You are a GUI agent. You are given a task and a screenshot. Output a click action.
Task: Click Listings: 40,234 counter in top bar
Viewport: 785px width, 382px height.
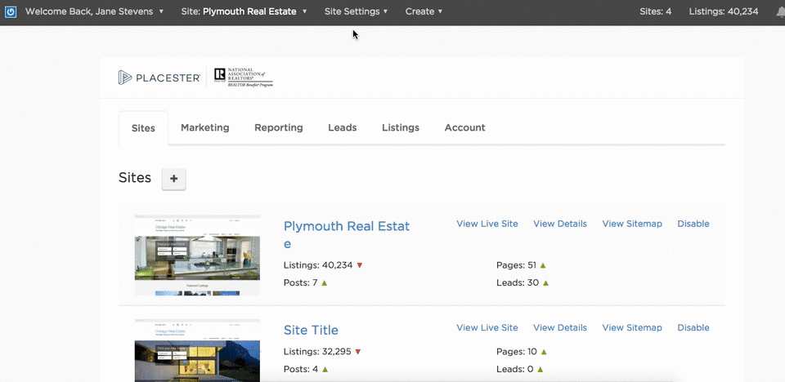pos(724,11)
